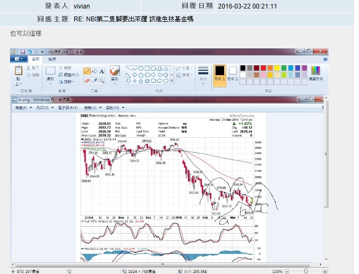359x274 pixels.
Task: Select the Eraser tool
Action: [x=87, y=81]
